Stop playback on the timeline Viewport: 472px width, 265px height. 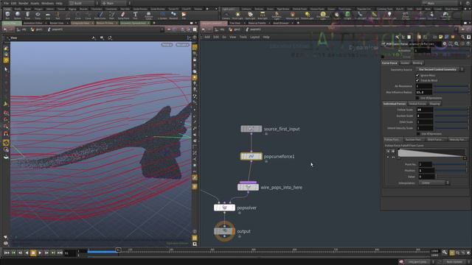tap(33, 253)
